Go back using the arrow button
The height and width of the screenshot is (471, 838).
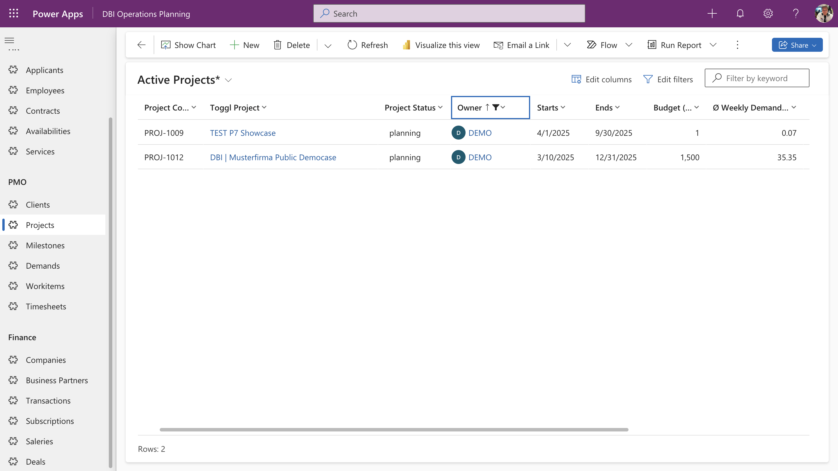pyautogui.click(x=141, y=45)
